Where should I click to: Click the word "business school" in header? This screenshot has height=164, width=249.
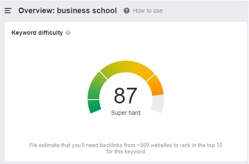tap(87, 11)
